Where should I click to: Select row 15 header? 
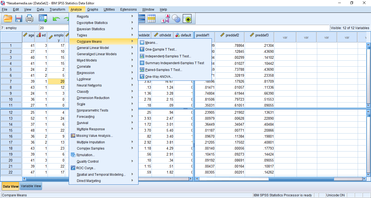[x=11, y=131]
